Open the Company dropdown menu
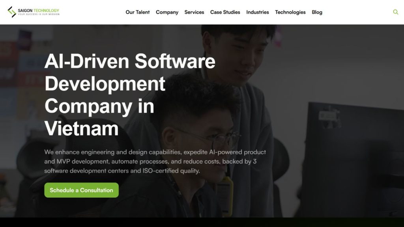 tap(167, 12)
